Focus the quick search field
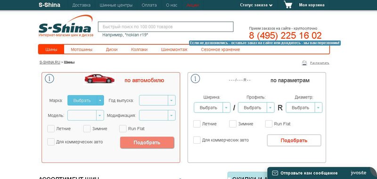The height and width of the screenshot is (179, 377). [x=166, y=27]
